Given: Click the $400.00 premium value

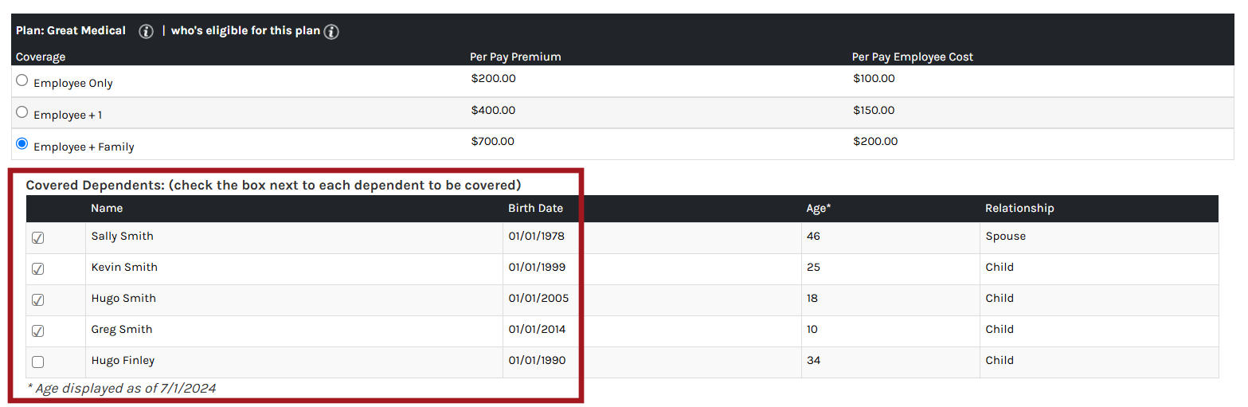Looking at the screenshot, I should (493, 111).
